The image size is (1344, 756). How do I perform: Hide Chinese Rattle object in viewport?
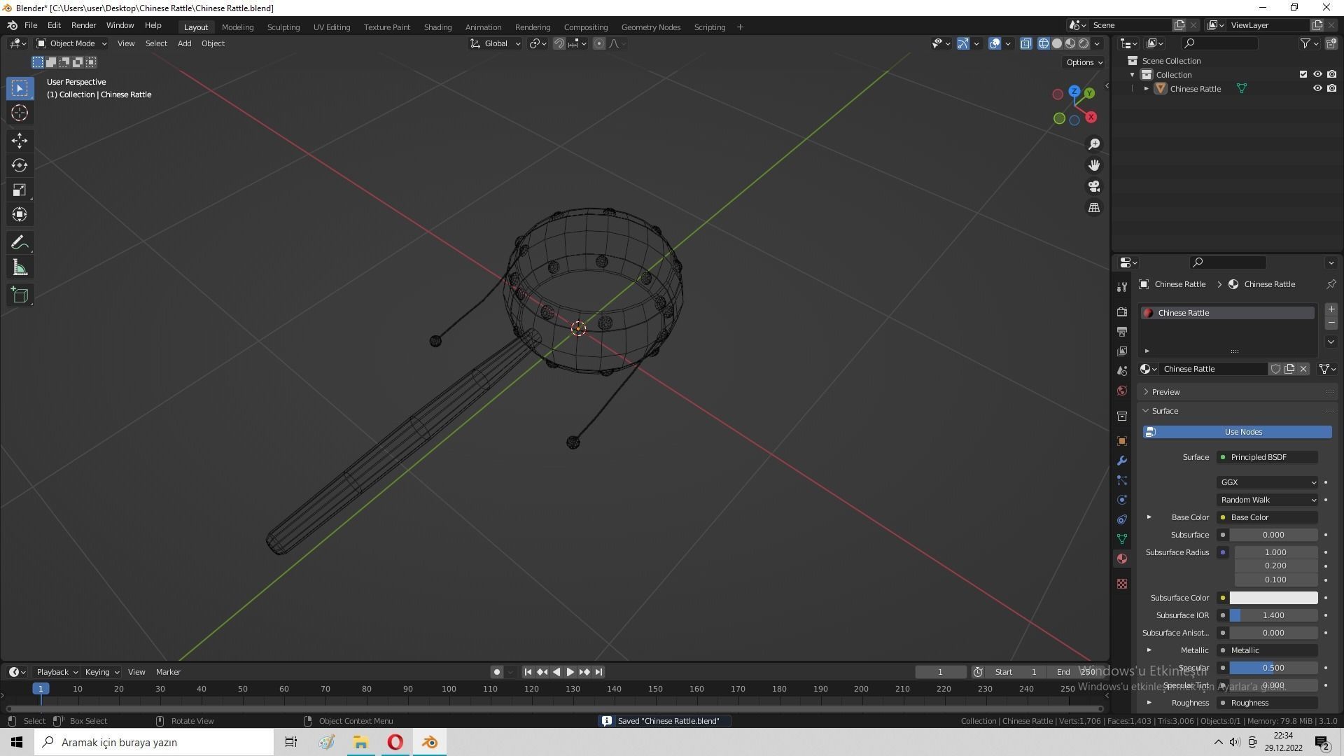pyautogui.click(x=1317, y=89)
